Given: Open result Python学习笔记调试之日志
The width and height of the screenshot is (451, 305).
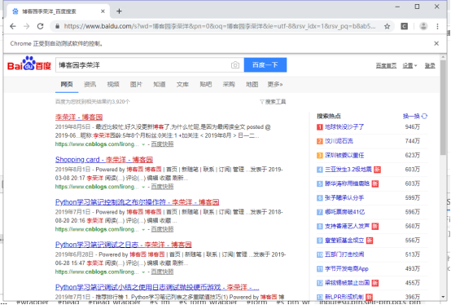Looking at the screenshot, I should pyautogui.click(x=124, y=245).
